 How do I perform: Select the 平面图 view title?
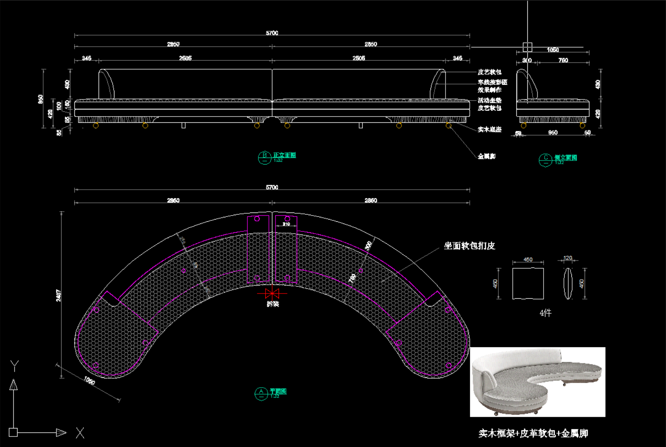278,391
